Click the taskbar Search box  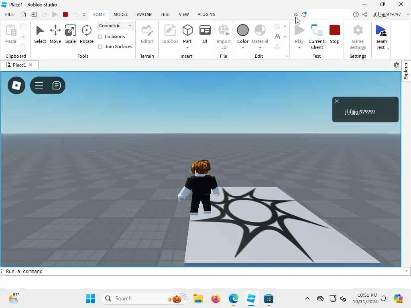pyautogui.click(x=144, y=298)
